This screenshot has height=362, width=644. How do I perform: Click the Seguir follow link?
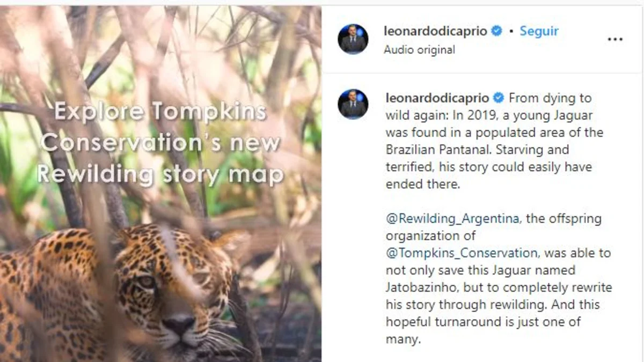[x=539, y=31]
